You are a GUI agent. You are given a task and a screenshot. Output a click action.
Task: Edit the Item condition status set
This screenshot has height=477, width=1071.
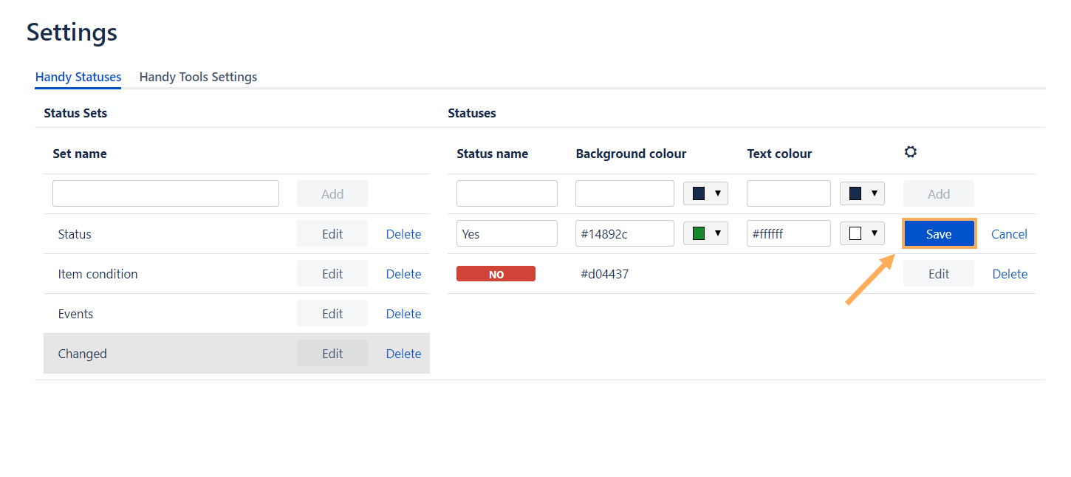coord(332,274)
